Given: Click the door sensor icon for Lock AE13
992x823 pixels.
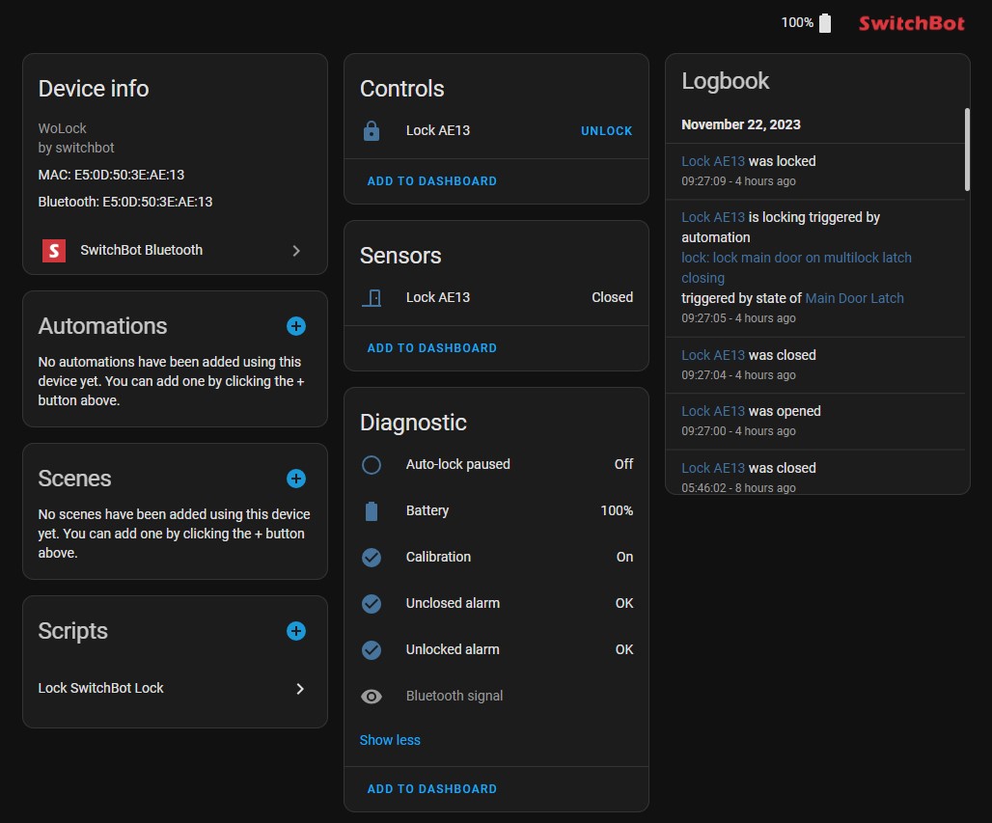Looking at the screenshot, I should [x=372, y=297].
